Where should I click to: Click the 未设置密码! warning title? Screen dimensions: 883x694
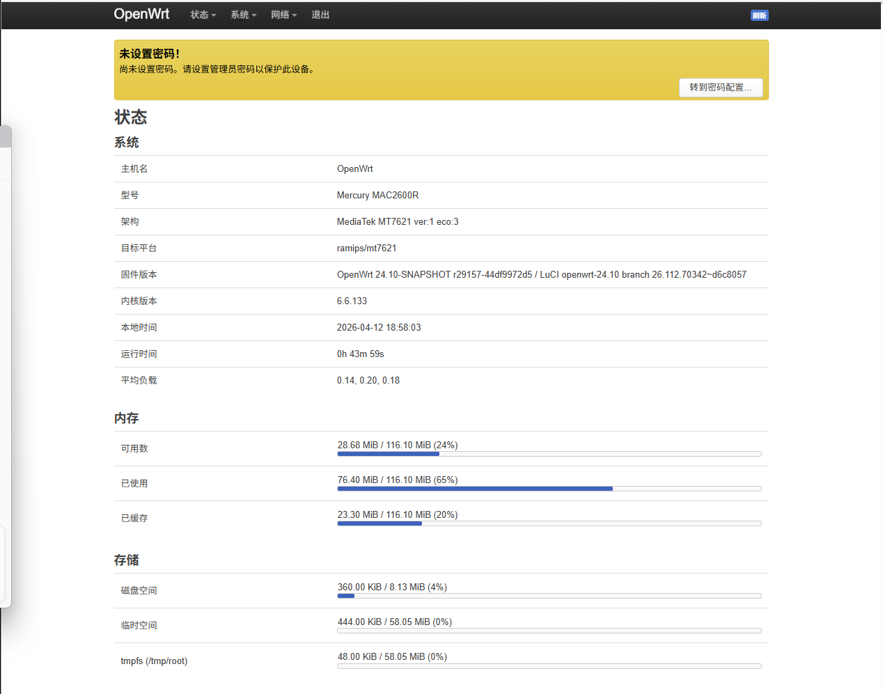click(150, 54)
